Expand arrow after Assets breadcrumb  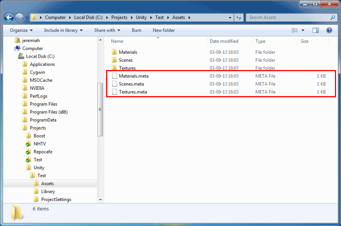click(189, 17)
